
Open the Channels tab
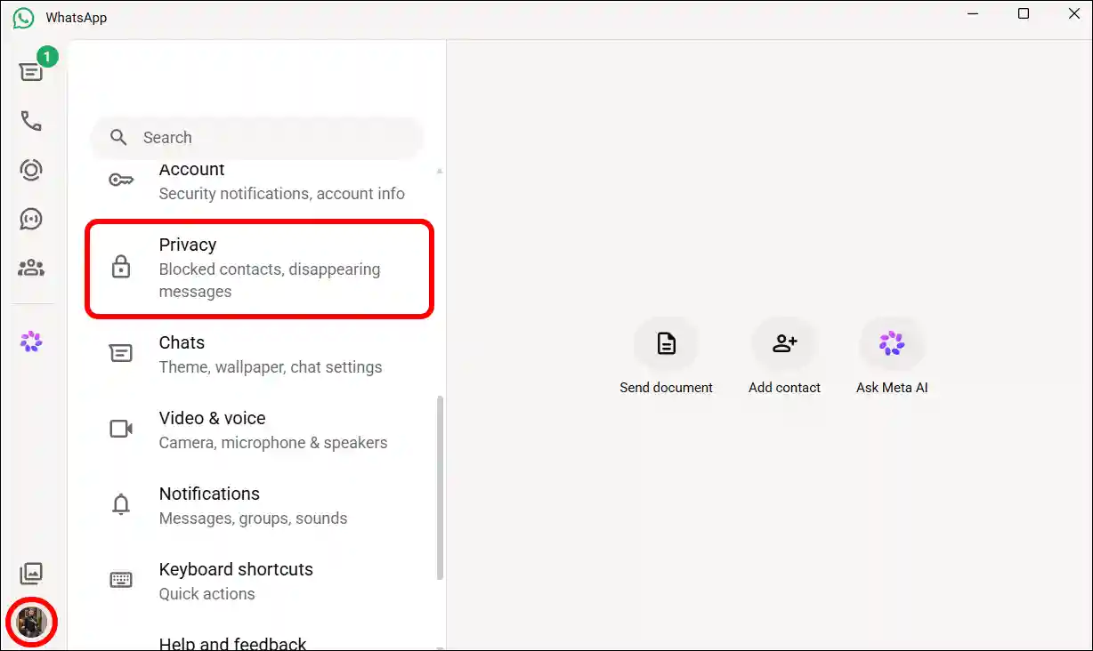click(x=31, y=219)
